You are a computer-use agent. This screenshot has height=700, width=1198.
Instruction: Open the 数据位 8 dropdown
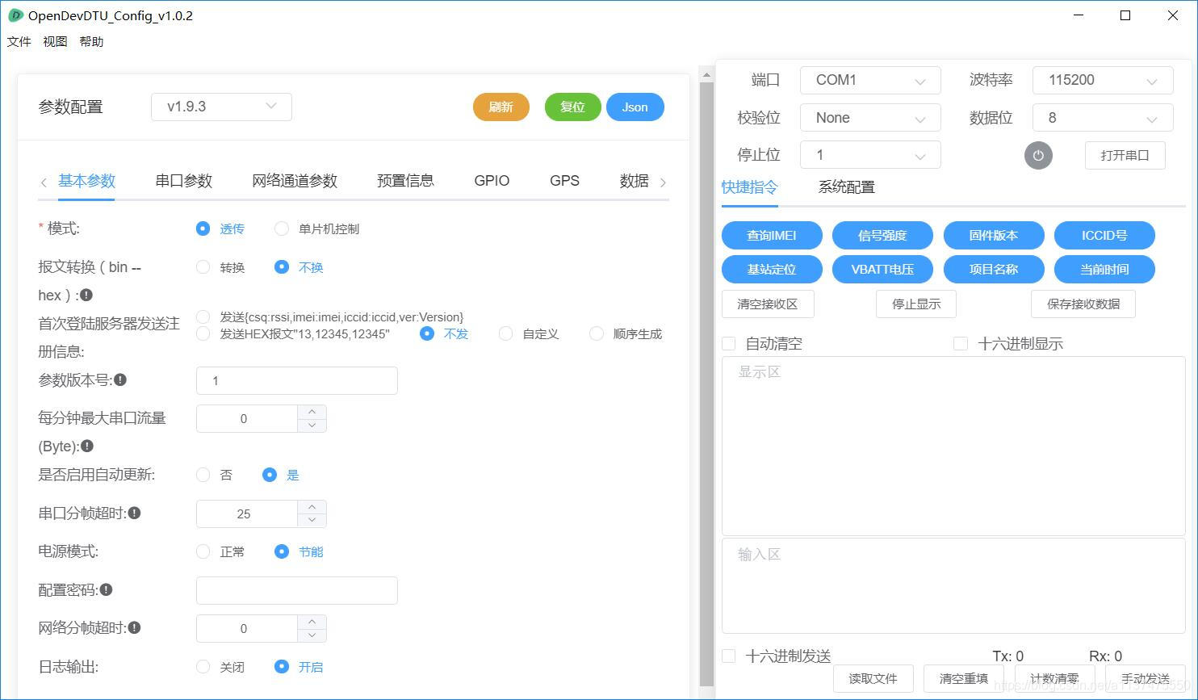tap(1103, 118)
